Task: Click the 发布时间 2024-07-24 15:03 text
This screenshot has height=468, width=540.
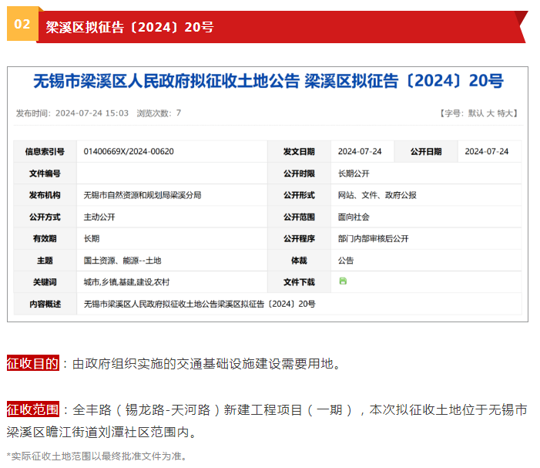Action: click(x=72, y=113)
